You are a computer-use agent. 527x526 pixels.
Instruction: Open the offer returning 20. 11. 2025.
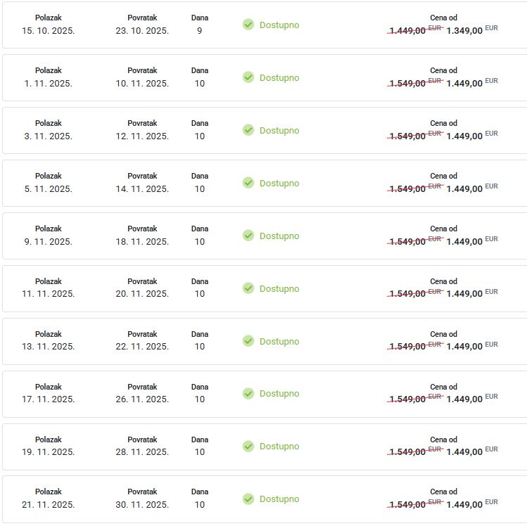[265, 288]
